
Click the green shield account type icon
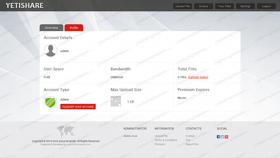50,102
